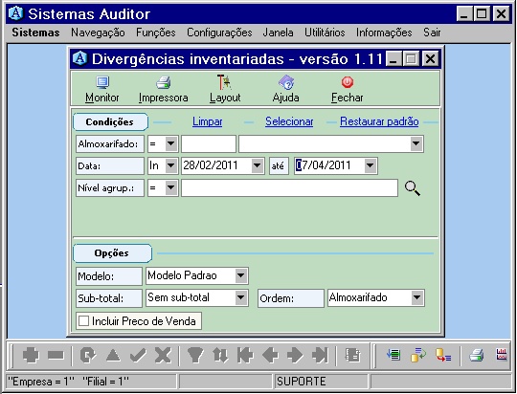Open Ajuda help icon
The height and width of the screenshot is (394, 517).
[286, 82]
